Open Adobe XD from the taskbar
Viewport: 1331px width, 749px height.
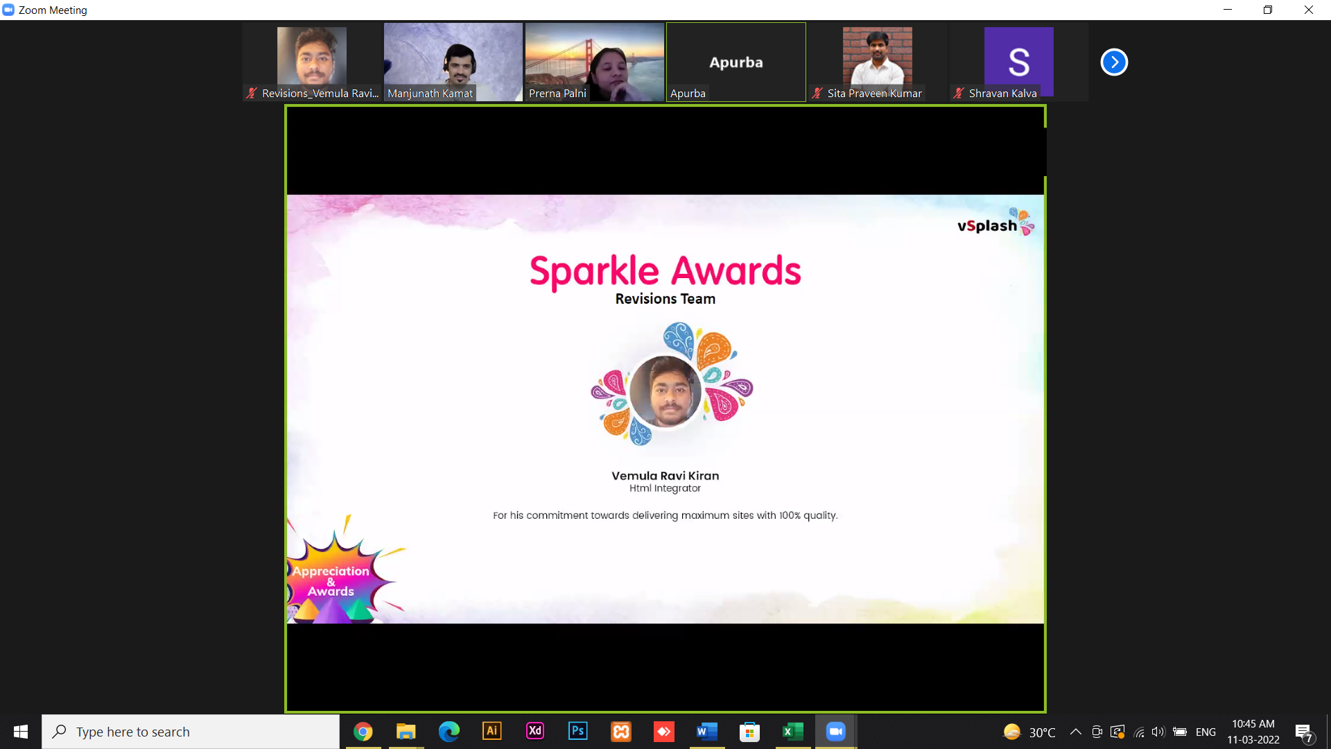point(534,731)
